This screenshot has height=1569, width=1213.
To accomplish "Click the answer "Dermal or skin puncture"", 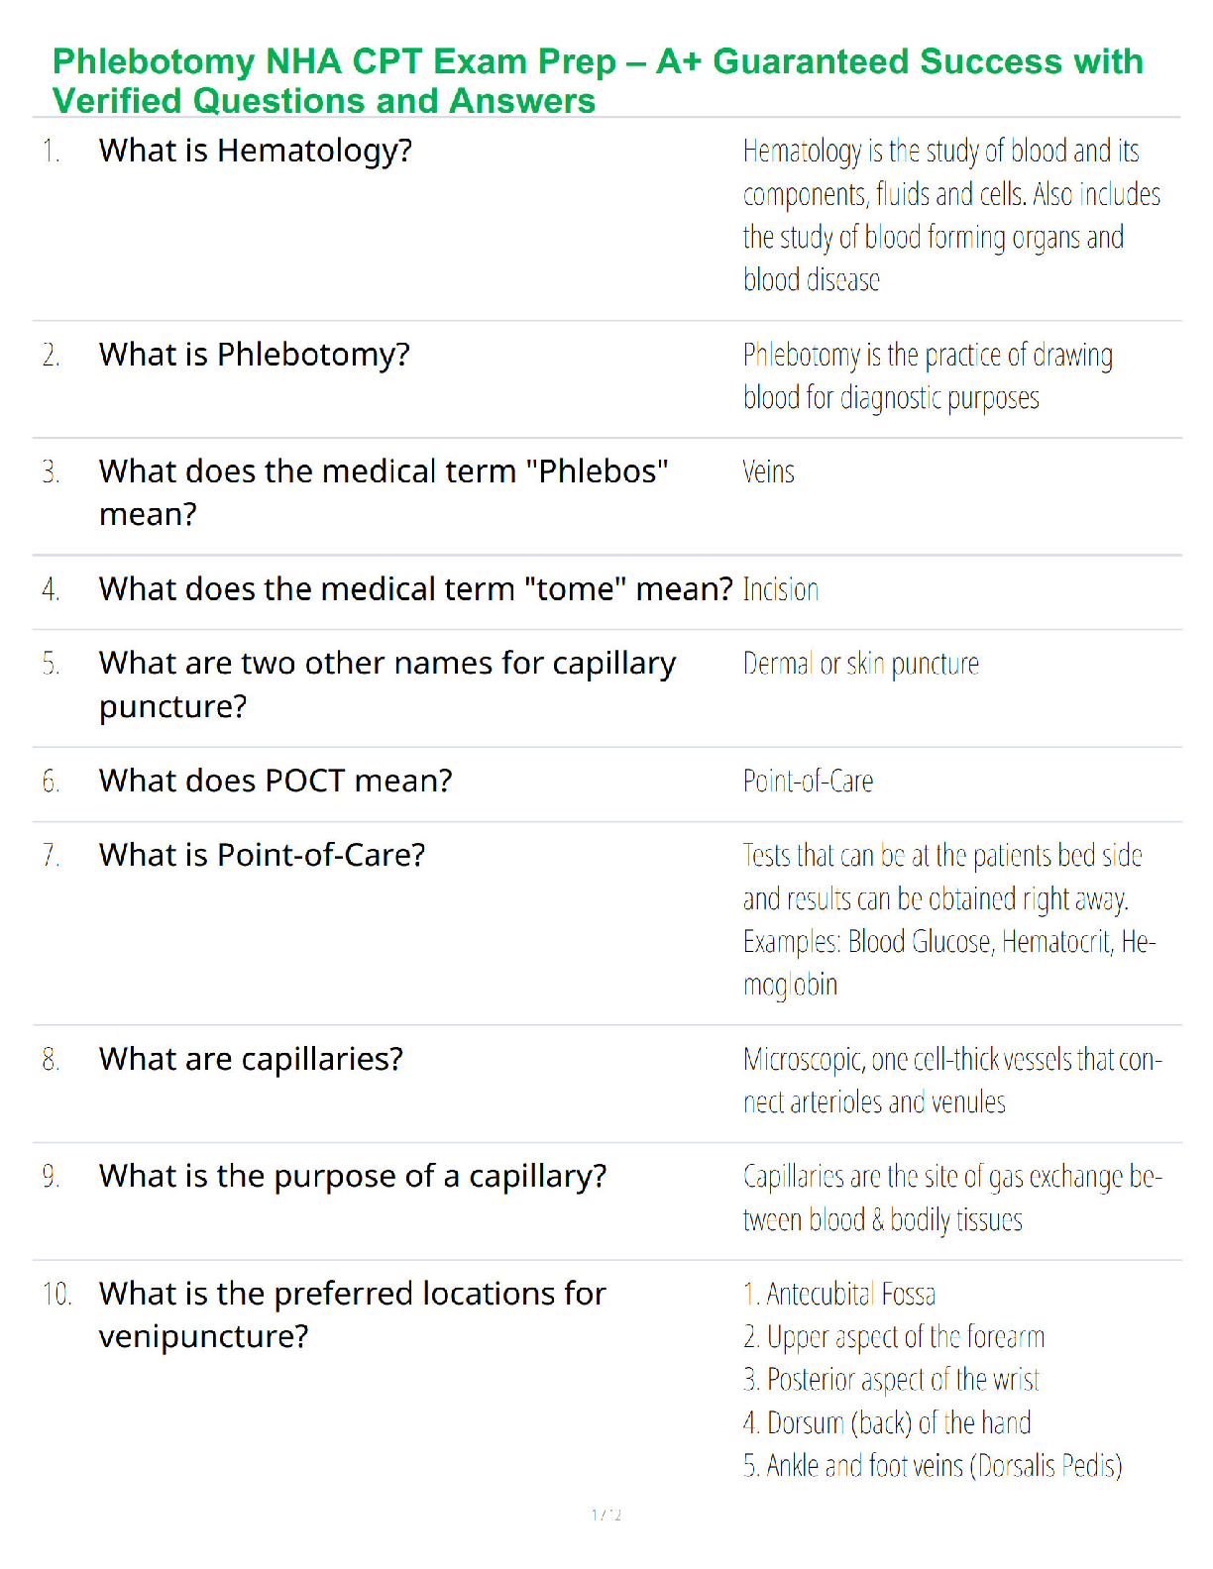I will [860, 664].
